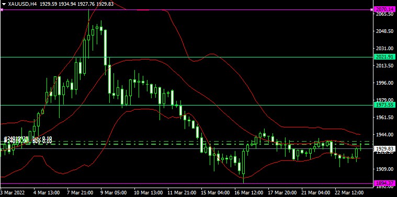Click the 17 Mar 20:00 time label
The height and width of the screenshot is (197, 397).
282,192
